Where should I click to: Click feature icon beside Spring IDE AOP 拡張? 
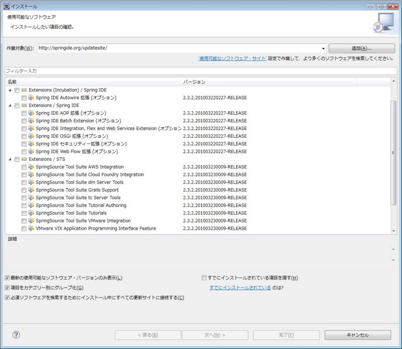(x=31, y=113)
